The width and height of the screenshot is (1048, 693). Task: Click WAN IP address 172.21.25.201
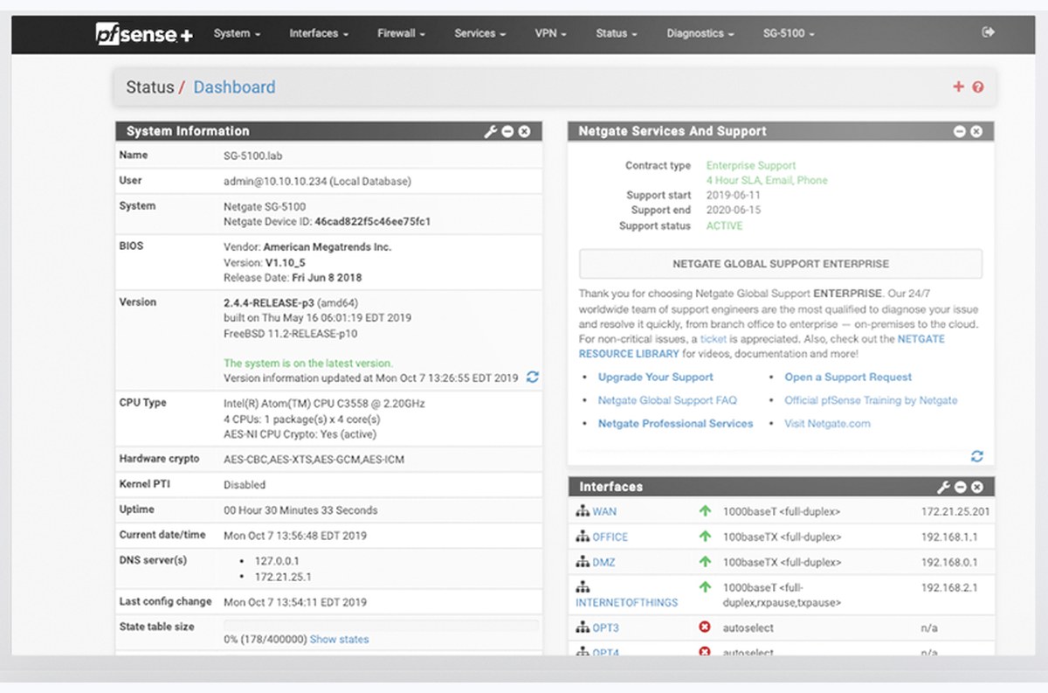(955, 512)
